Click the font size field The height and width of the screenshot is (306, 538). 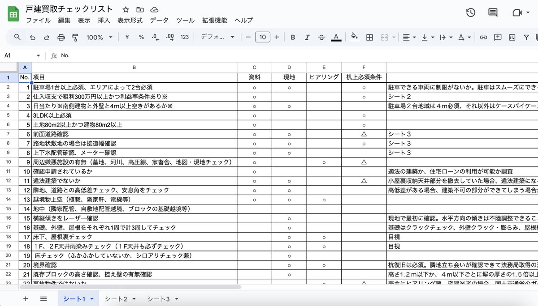click(263, 37)
